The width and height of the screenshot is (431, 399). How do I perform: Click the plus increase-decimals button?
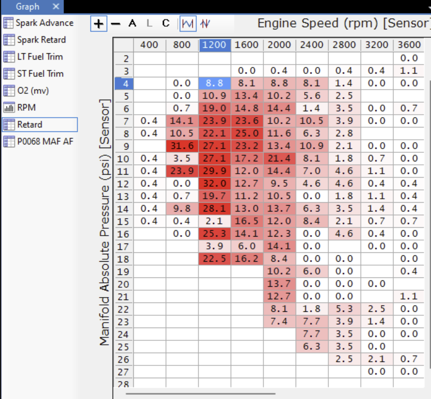click(99, 24)
